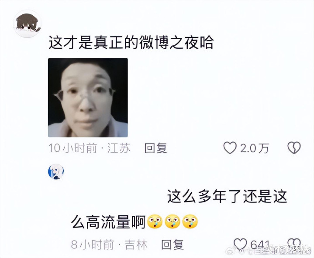Like the 吉林 reply with 641 likes
This screenshot has width=314, height=258.
point(241,244)
